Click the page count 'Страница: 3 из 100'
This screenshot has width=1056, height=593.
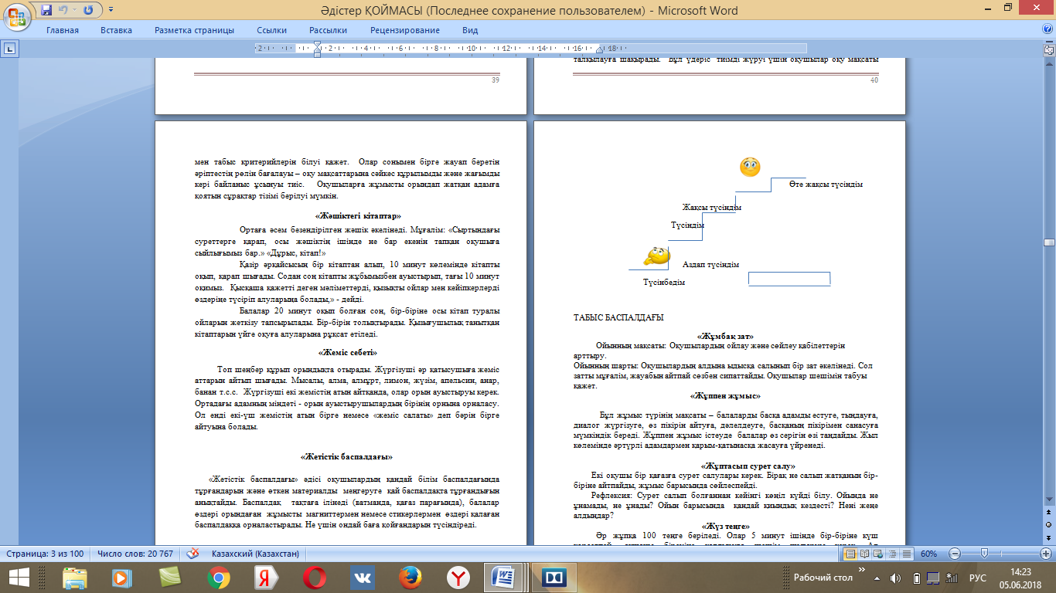coord(45,554)
